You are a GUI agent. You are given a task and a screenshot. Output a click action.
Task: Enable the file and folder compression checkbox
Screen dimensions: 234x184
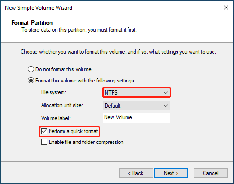[44, 142]
